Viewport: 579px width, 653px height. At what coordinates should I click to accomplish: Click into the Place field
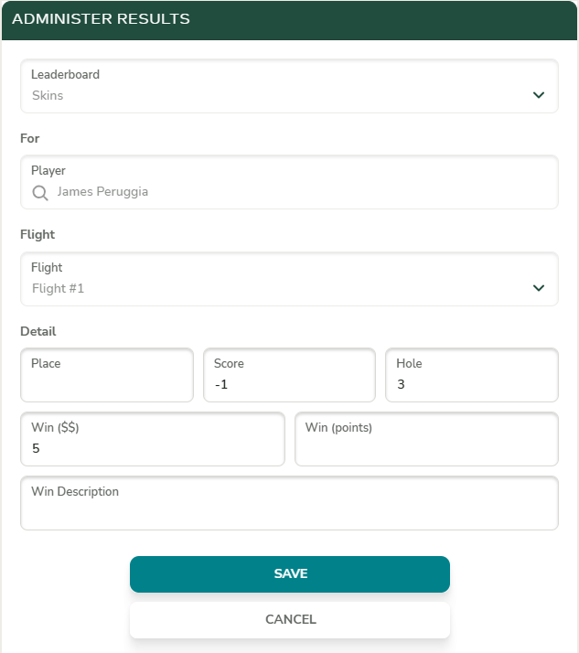point(106,382)
